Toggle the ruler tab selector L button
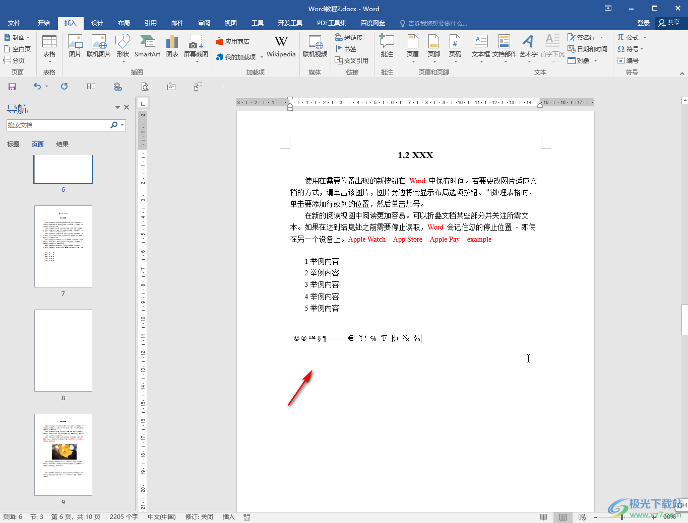 point(143,103)
